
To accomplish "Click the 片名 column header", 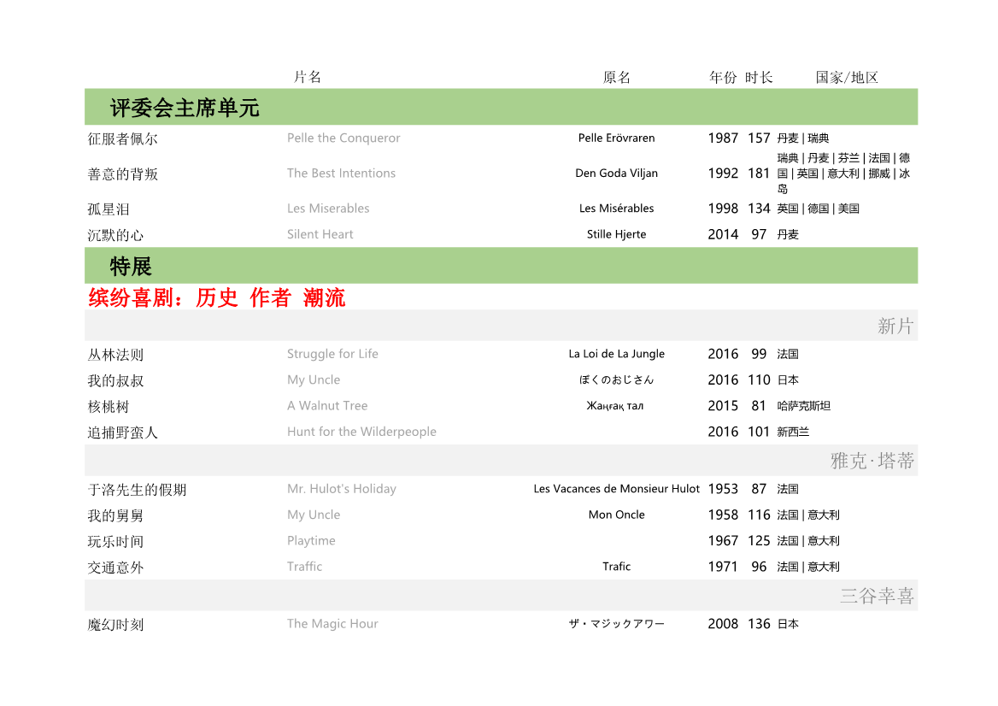I will [308, 77].
